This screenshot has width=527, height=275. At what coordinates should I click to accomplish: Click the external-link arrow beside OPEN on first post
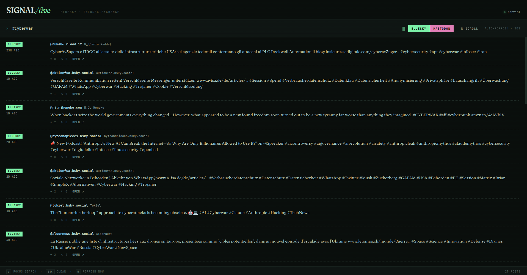pyautogui.click(x=83, y=59)
